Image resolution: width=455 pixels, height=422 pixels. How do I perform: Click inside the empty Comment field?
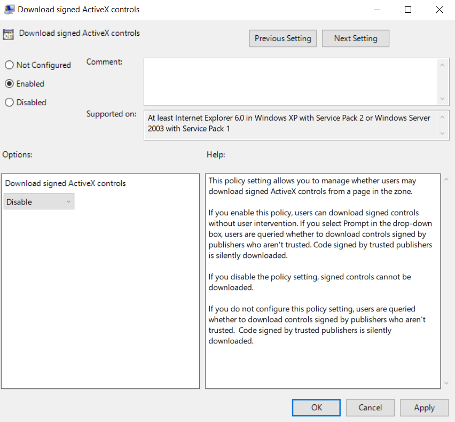pos(291,80)
